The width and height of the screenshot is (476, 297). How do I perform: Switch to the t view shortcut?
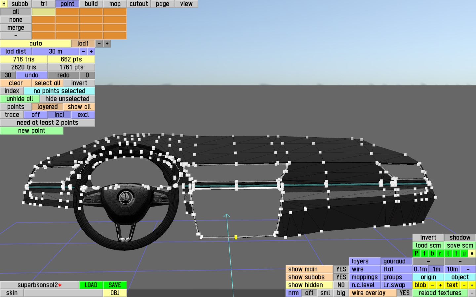[x=456, y=253]
